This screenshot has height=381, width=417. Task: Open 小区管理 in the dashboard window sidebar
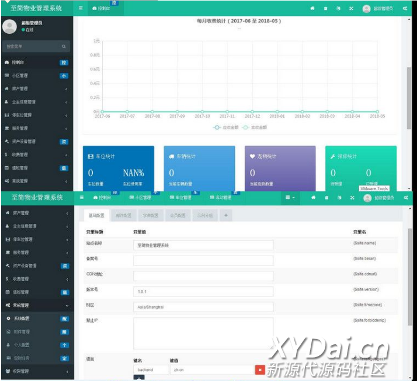point(37,76)
